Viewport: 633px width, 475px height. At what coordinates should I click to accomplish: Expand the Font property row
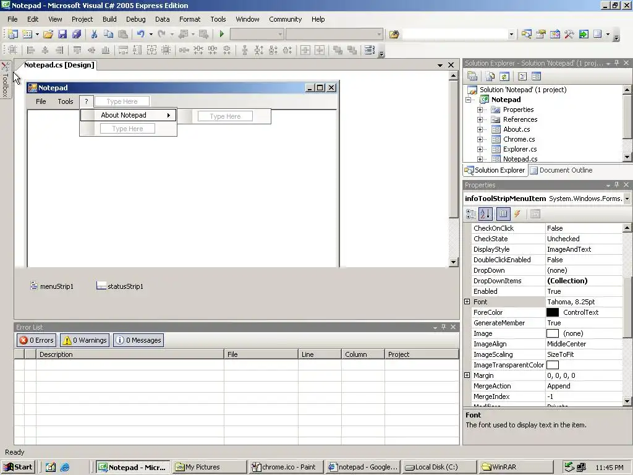(467, 302)
